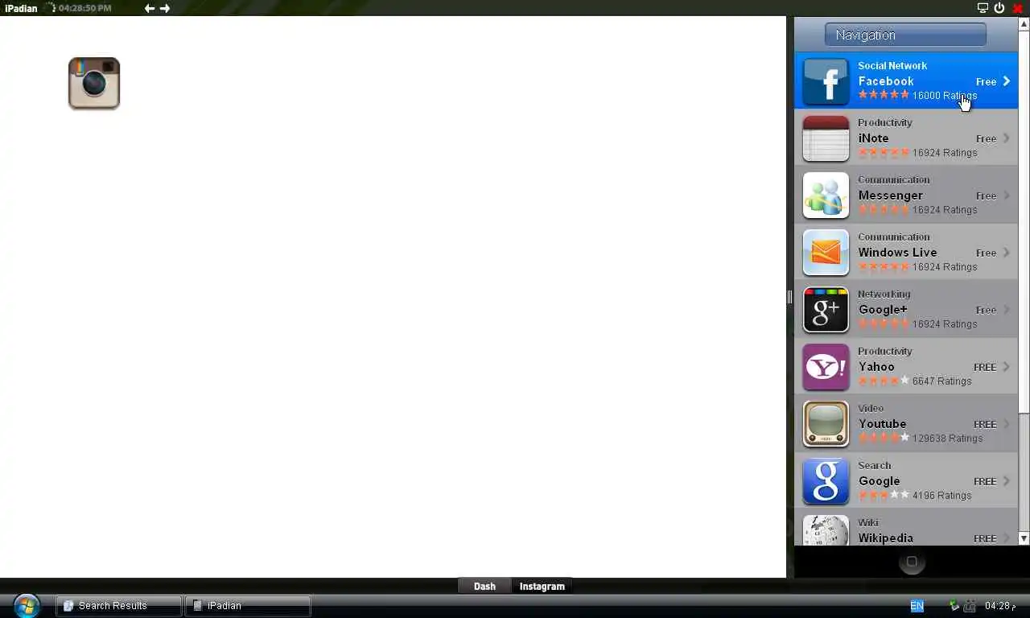
Task: Click the EN language indicator in tray
Action: click(x=917, y=606)
